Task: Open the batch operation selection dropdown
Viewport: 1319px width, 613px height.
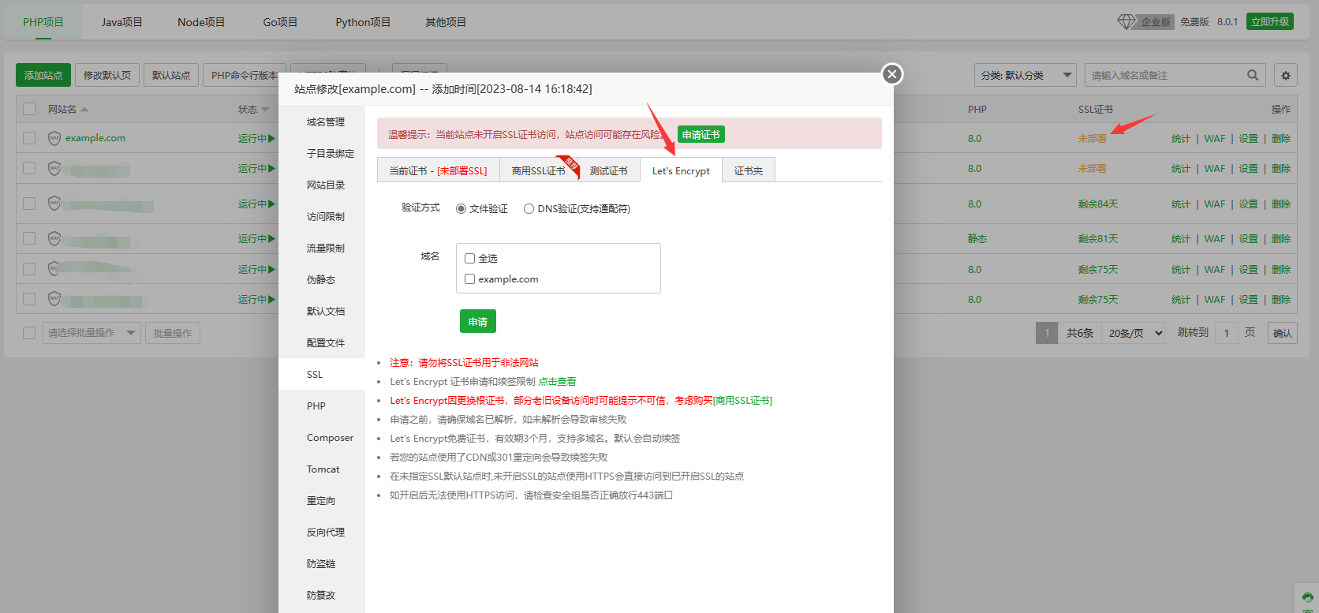Action: point(91,333)
